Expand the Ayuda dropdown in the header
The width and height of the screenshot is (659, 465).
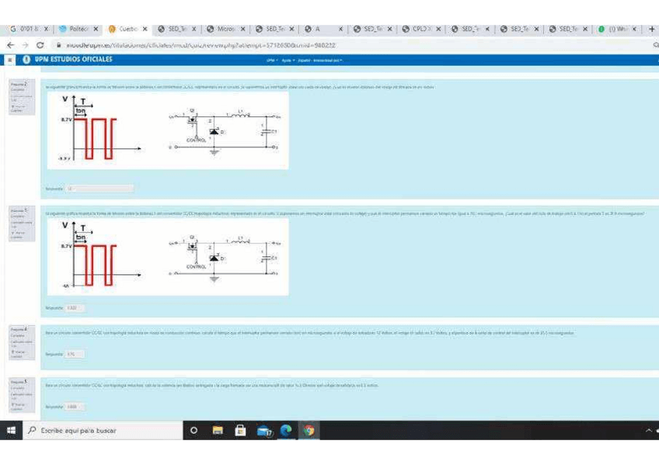pyautogui.click(x=284, y=60)
